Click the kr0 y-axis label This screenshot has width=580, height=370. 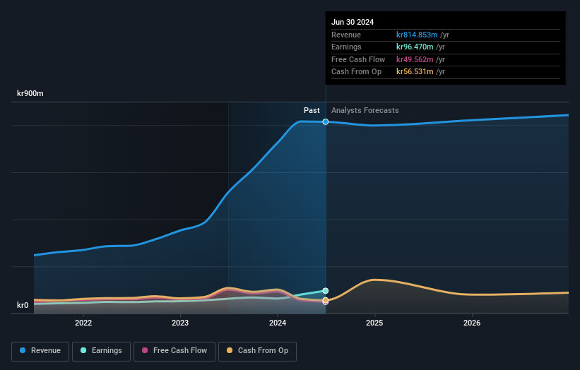click(23, 305)
